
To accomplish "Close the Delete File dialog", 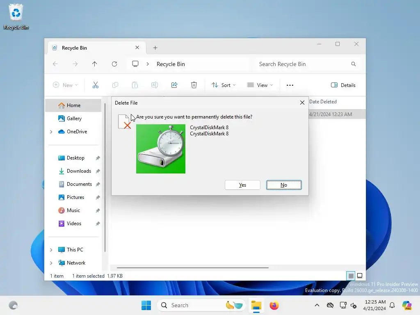I will coord(302,103).
